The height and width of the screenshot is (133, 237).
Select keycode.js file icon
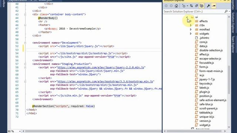[x=196, y=83]
